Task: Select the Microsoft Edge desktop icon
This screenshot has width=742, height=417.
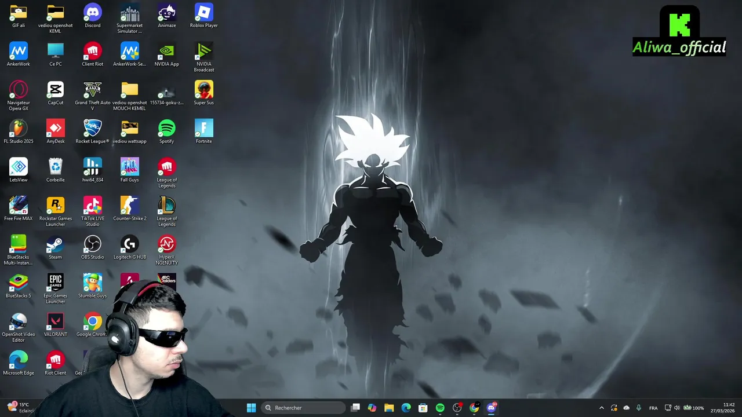Action: click(x=19, y=363)
